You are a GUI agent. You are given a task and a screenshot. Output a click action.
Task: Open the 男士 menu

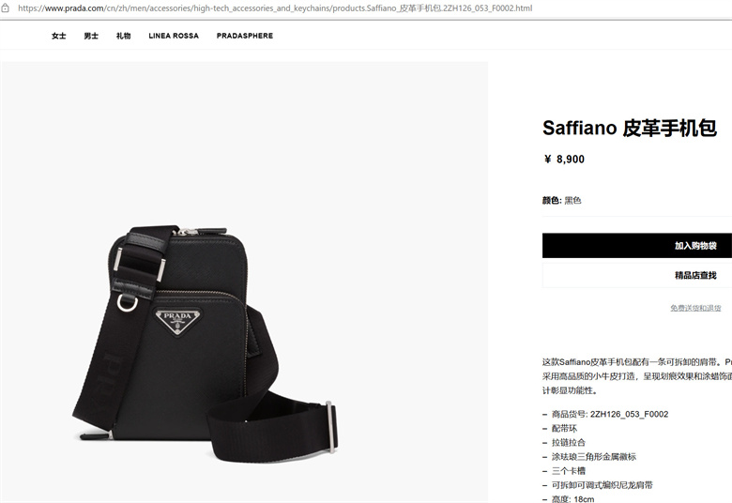click(91, 36)
